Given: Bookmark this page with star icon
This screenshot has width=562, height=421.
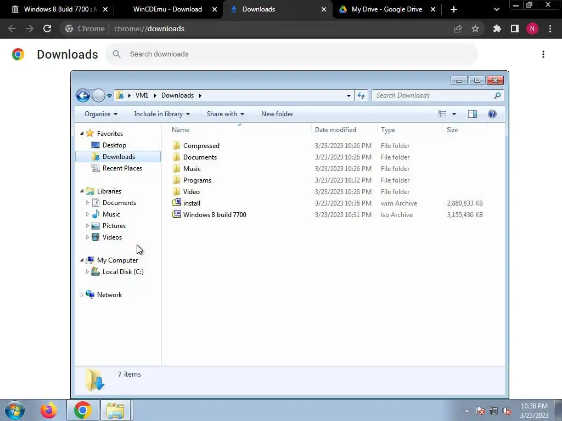Looking at the screenshot, I should [475, 29].
